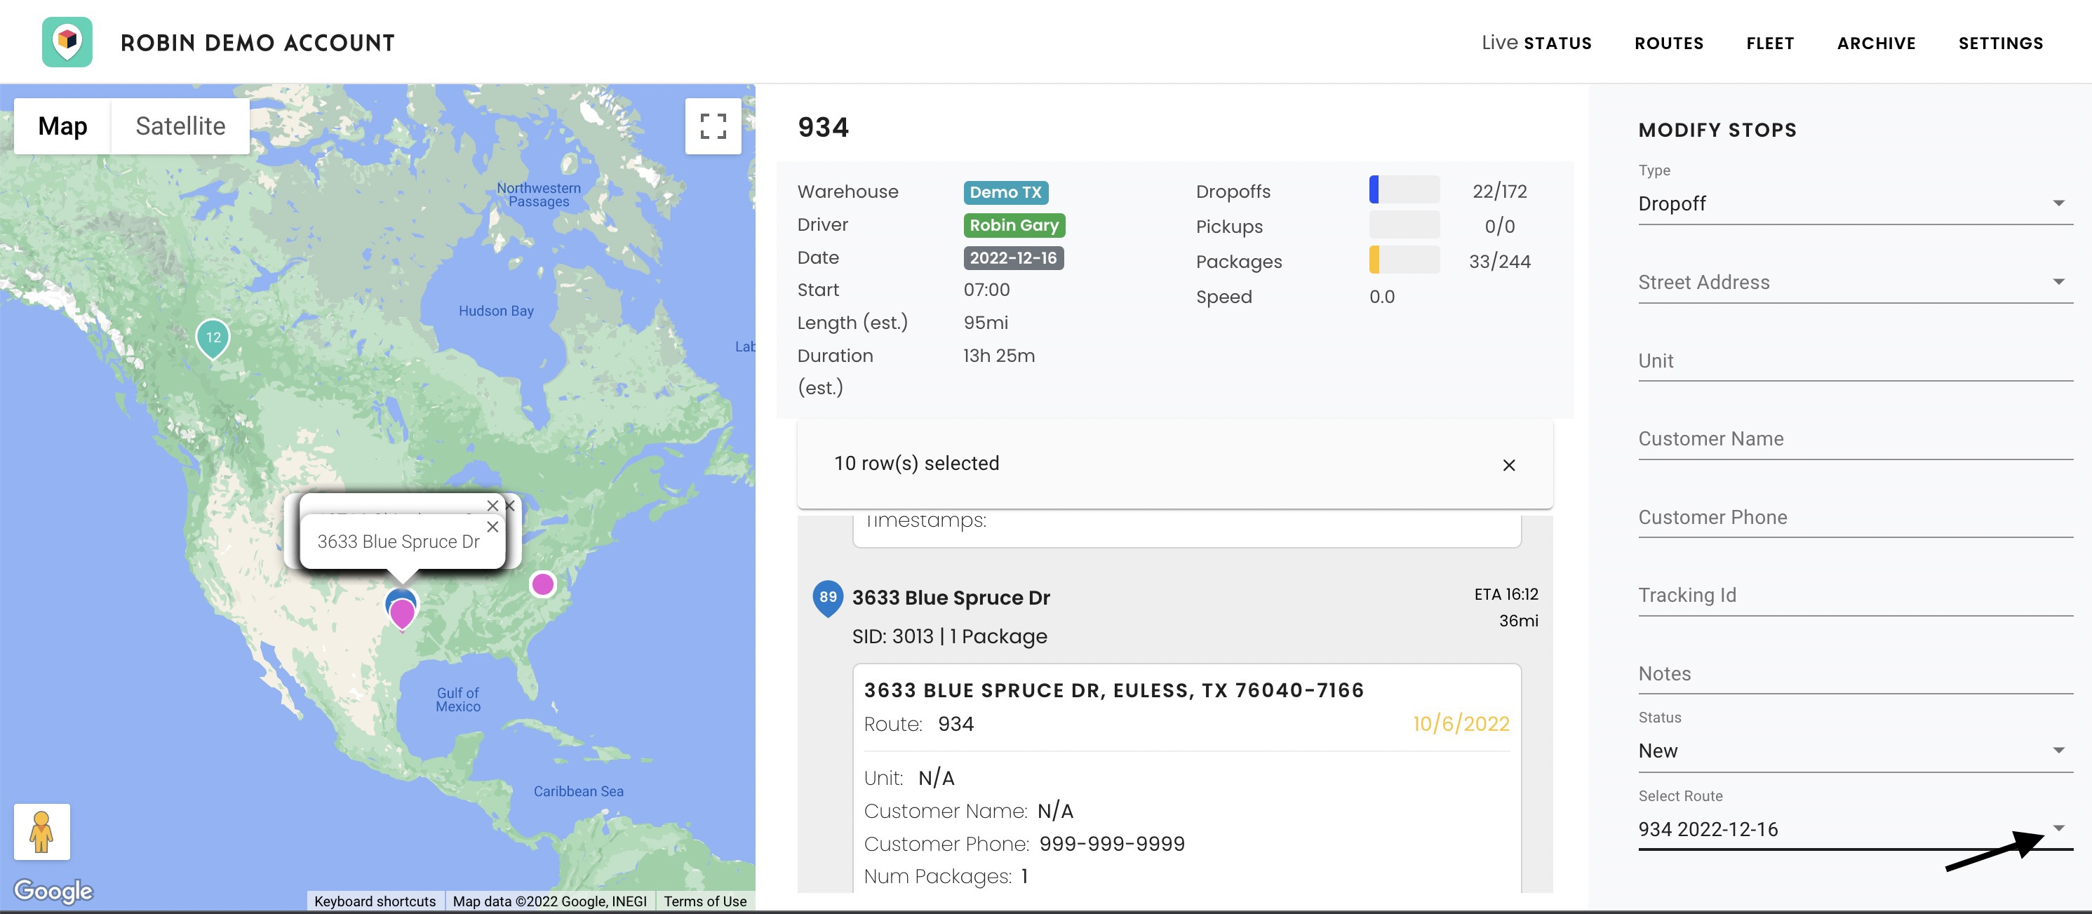The image size is (2092, 914).
Task: Open the Select Route dropdown
Action: click(x=1855, y=828)
